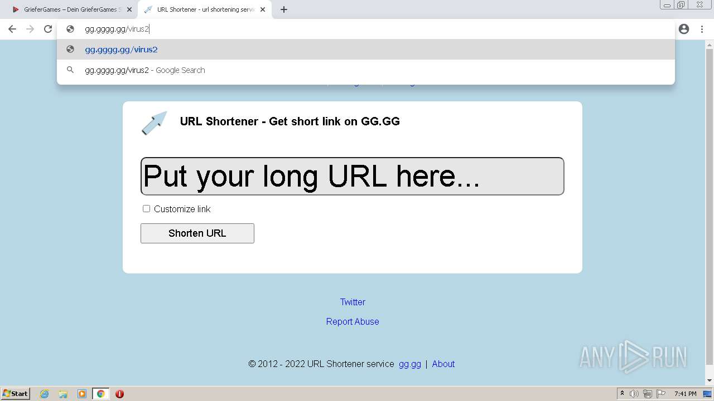Minimize the browser window
Screen dimensions: 714x401
667,4
